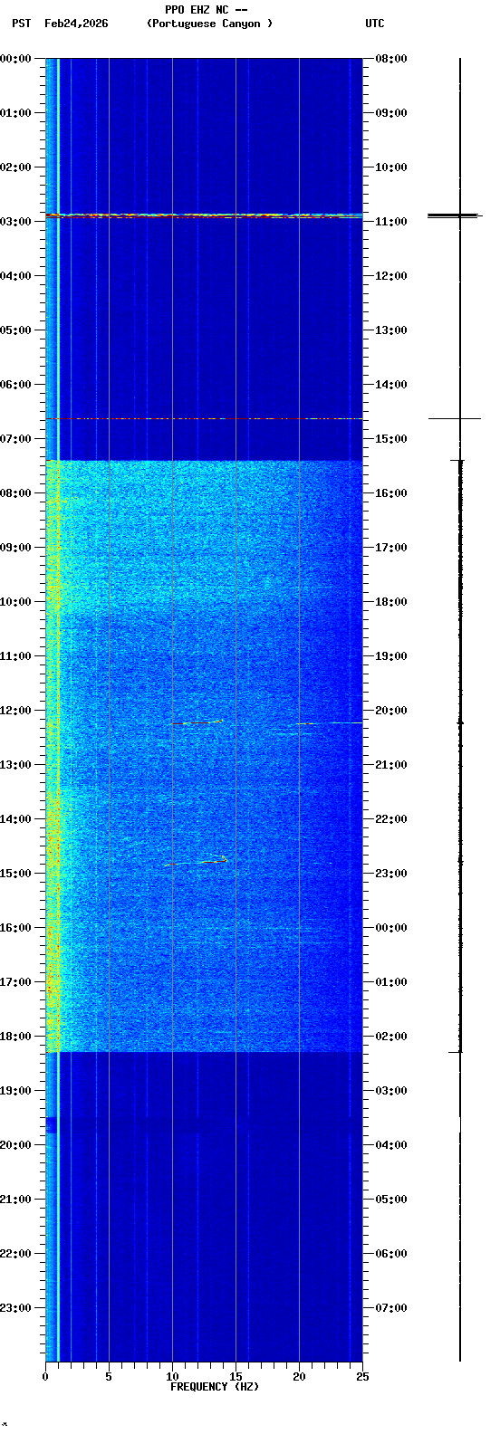This screenshot has height=1434, width=500.
Task: Click the UTC '15:00' time label
Action: [391, 439]
